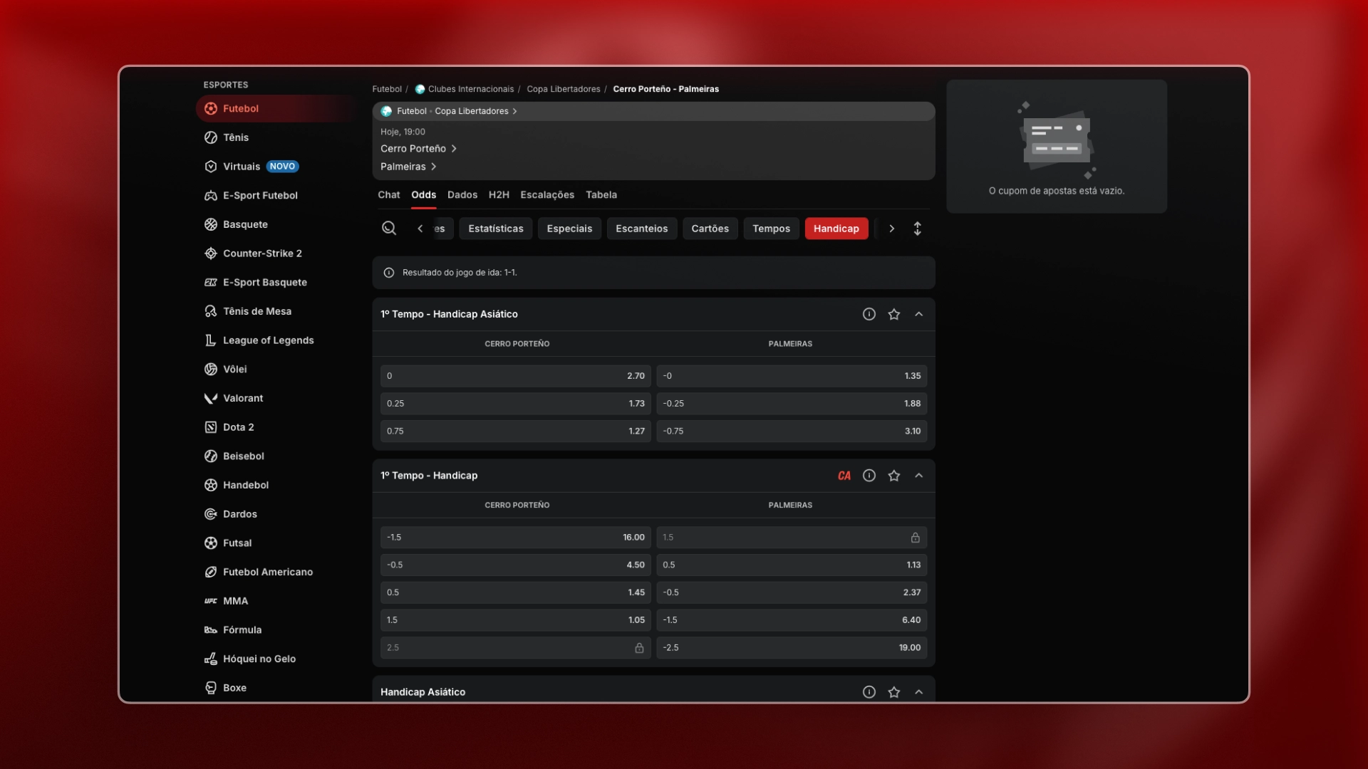This screenshot has width=1368, height=769.
Task: Click the E-Sport Futebol controller icon
Action: (211, 195)
